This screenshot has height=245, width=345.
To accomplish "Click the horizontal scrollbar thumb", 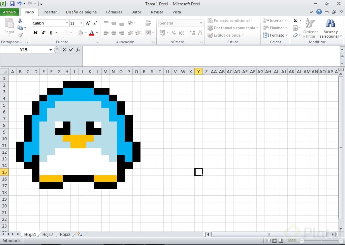I will [269, 235].
